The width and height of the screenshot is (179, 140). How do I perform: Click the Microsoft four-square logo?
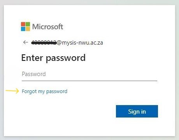25,26
